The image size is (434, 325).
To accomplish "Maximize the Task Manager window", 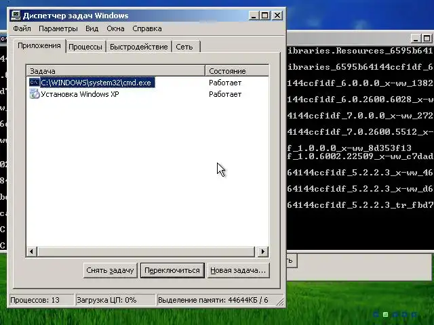I will tap(265, 16).
